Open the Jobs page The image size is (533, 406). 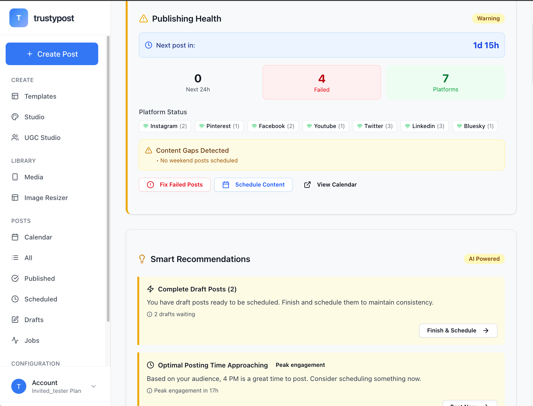32,341
